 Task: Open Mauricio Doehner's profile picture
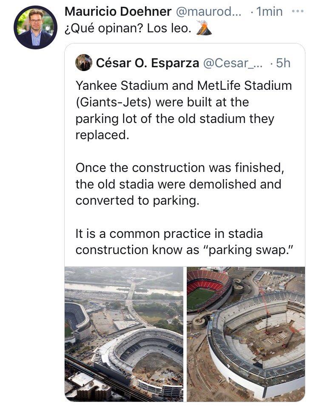35,27
